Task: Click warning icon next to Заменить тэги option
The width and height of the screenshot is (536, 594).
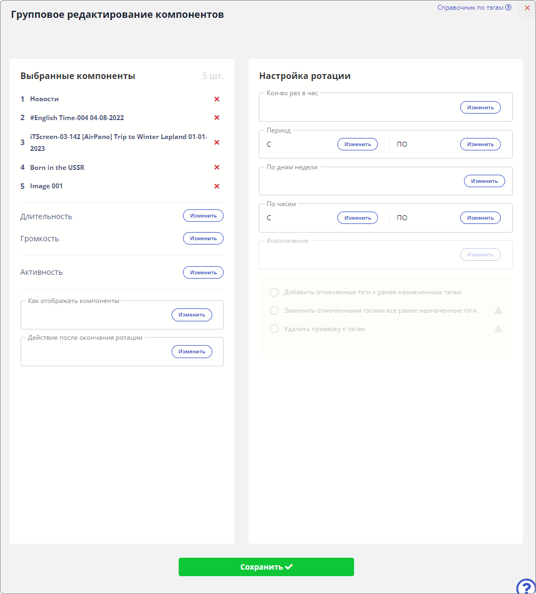Action: pyautogui.click(x=498, y=311)
